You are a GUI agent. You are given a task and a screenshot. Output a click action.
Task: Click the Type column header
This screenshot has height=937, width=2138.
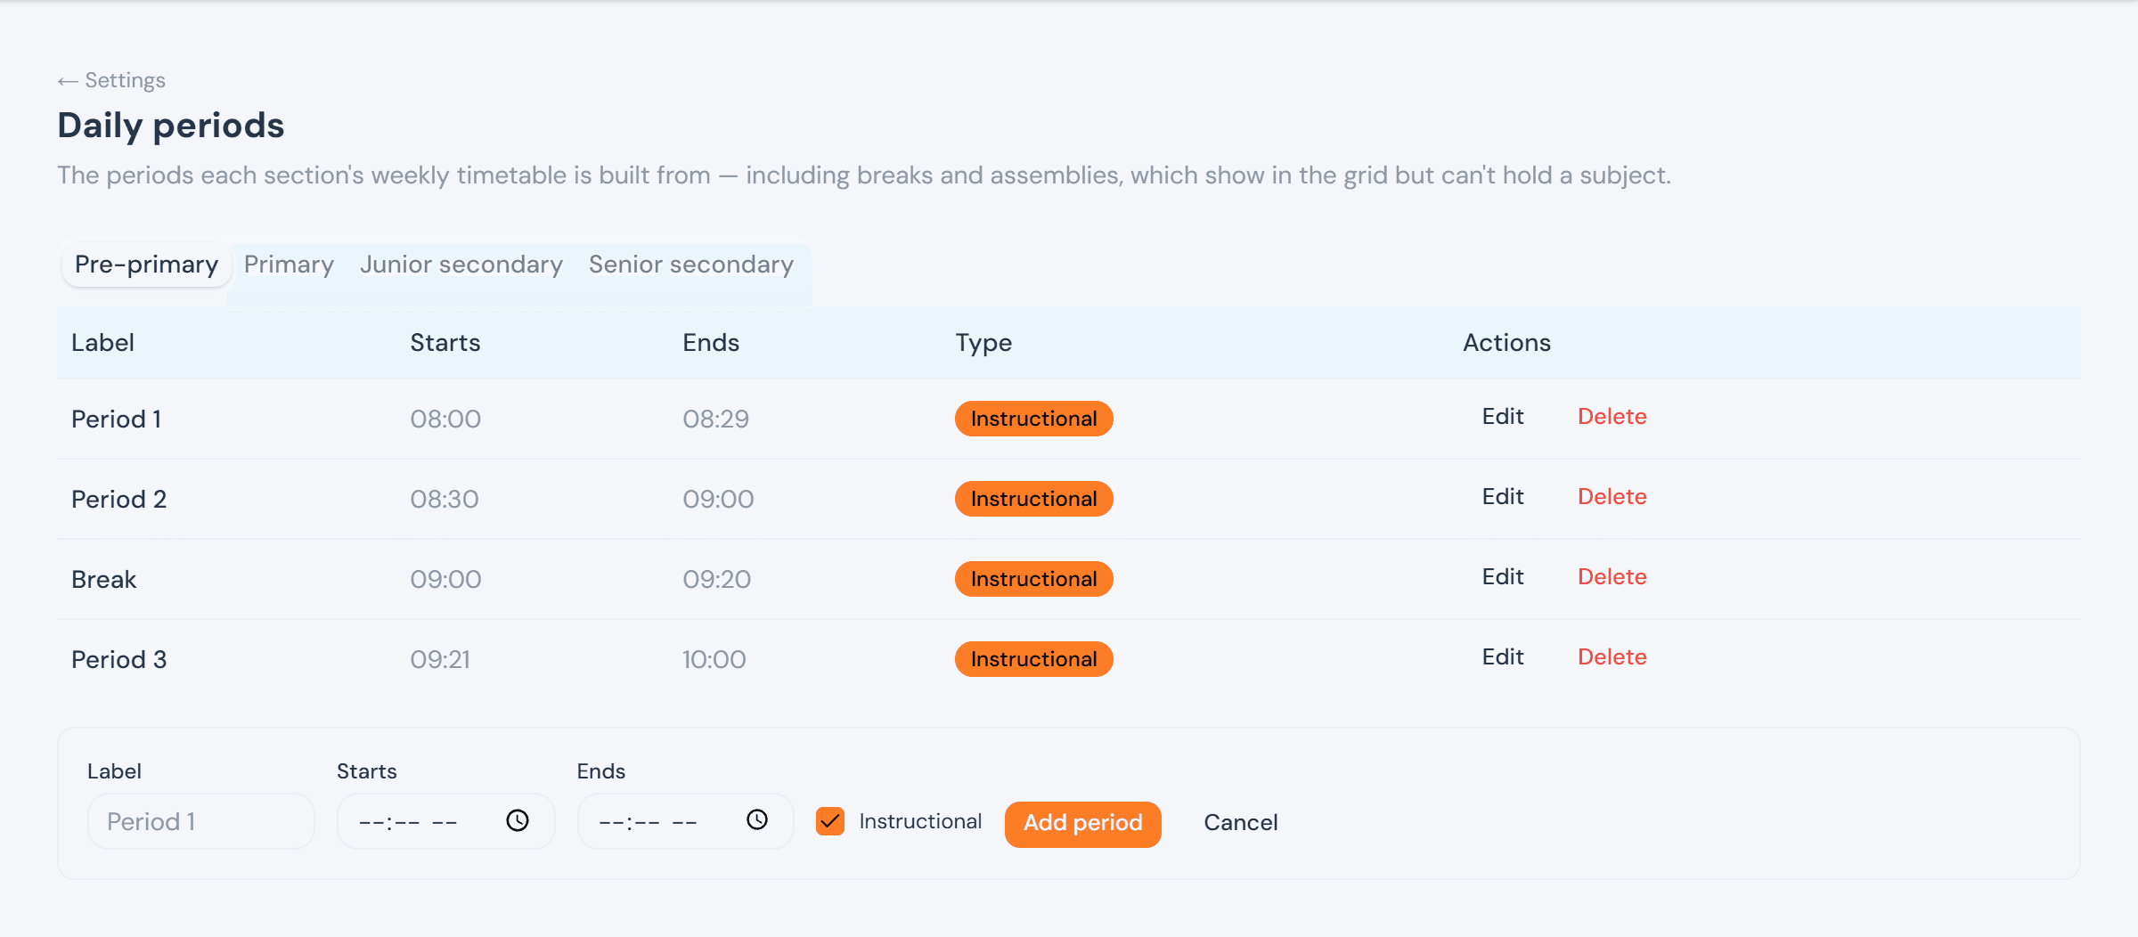(983, 343)
